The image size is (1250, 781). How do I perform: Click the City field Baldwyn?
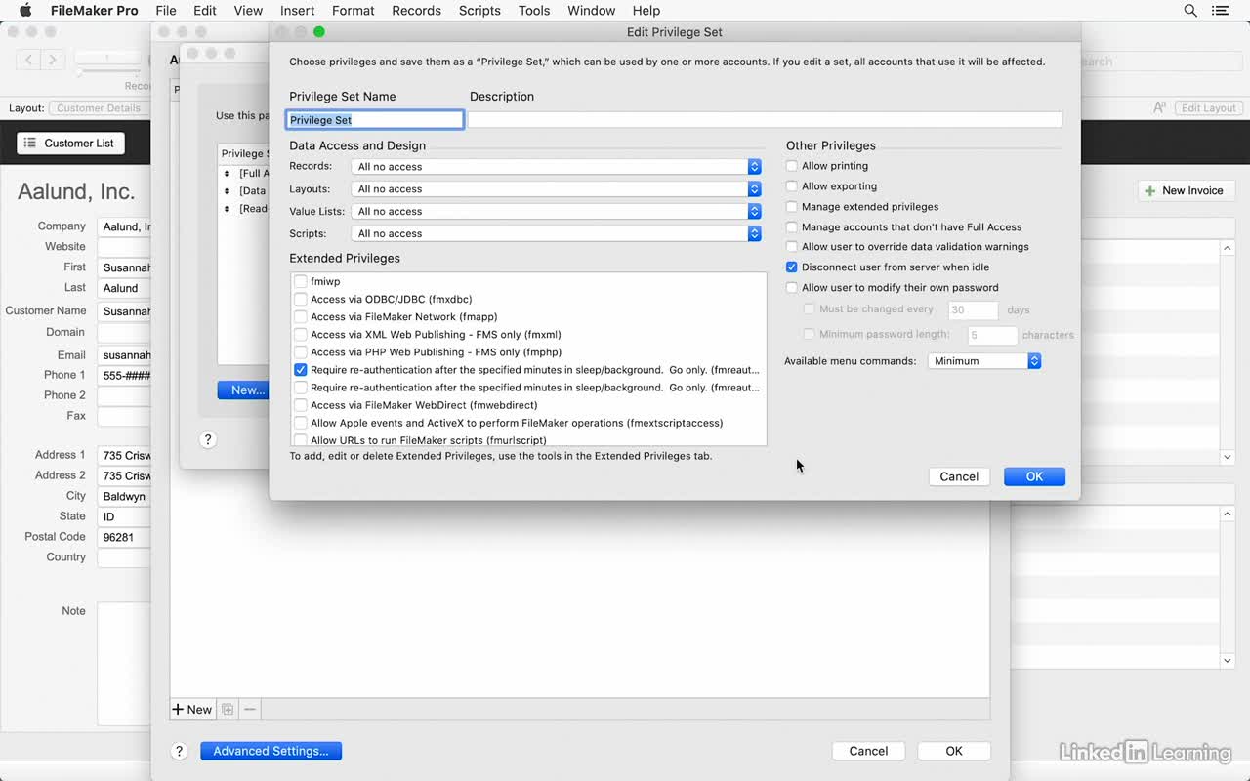[x=124, y=496]
